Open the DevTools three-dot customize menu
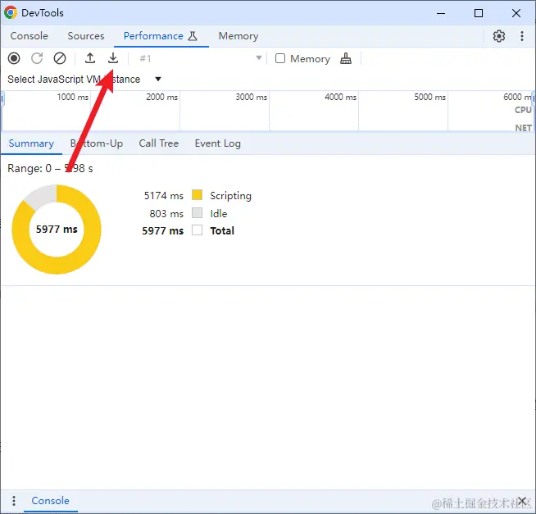 click(522, 36)
